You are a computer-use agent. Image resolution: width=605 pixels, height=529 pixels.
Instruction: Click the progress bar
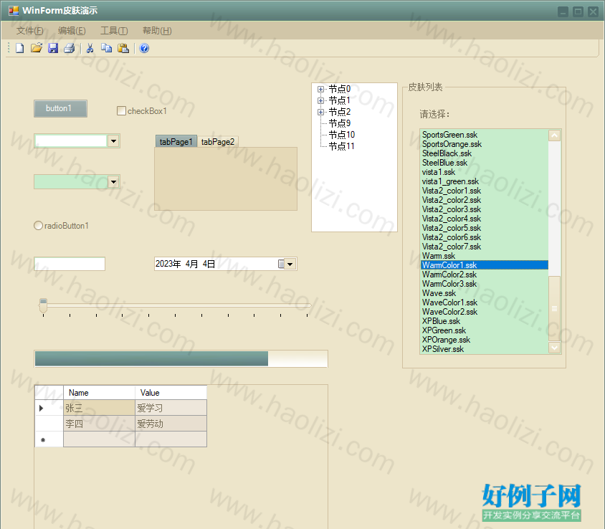click(x=181, y=359)
